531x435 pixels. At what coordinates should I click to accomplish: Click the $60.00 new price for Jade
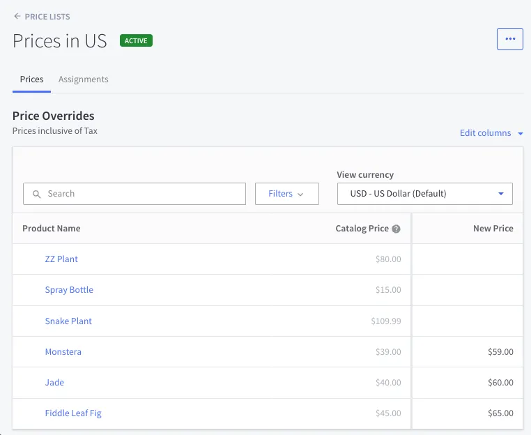[x=500, y=383]
